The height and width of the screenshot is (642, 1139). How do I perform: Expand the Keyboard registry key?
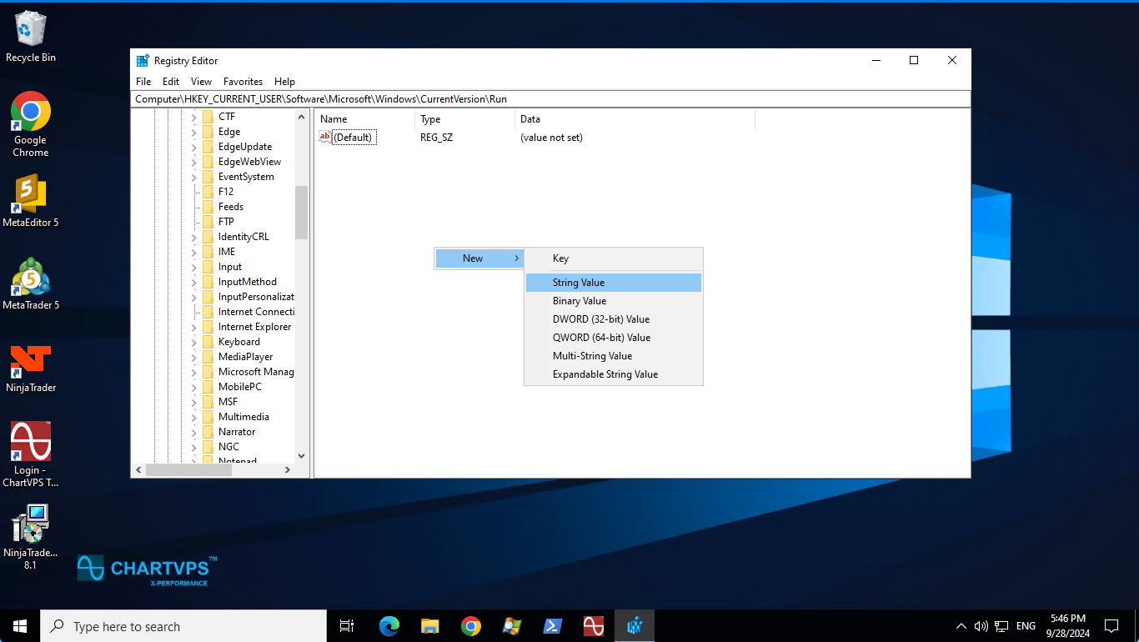(194, 342)
